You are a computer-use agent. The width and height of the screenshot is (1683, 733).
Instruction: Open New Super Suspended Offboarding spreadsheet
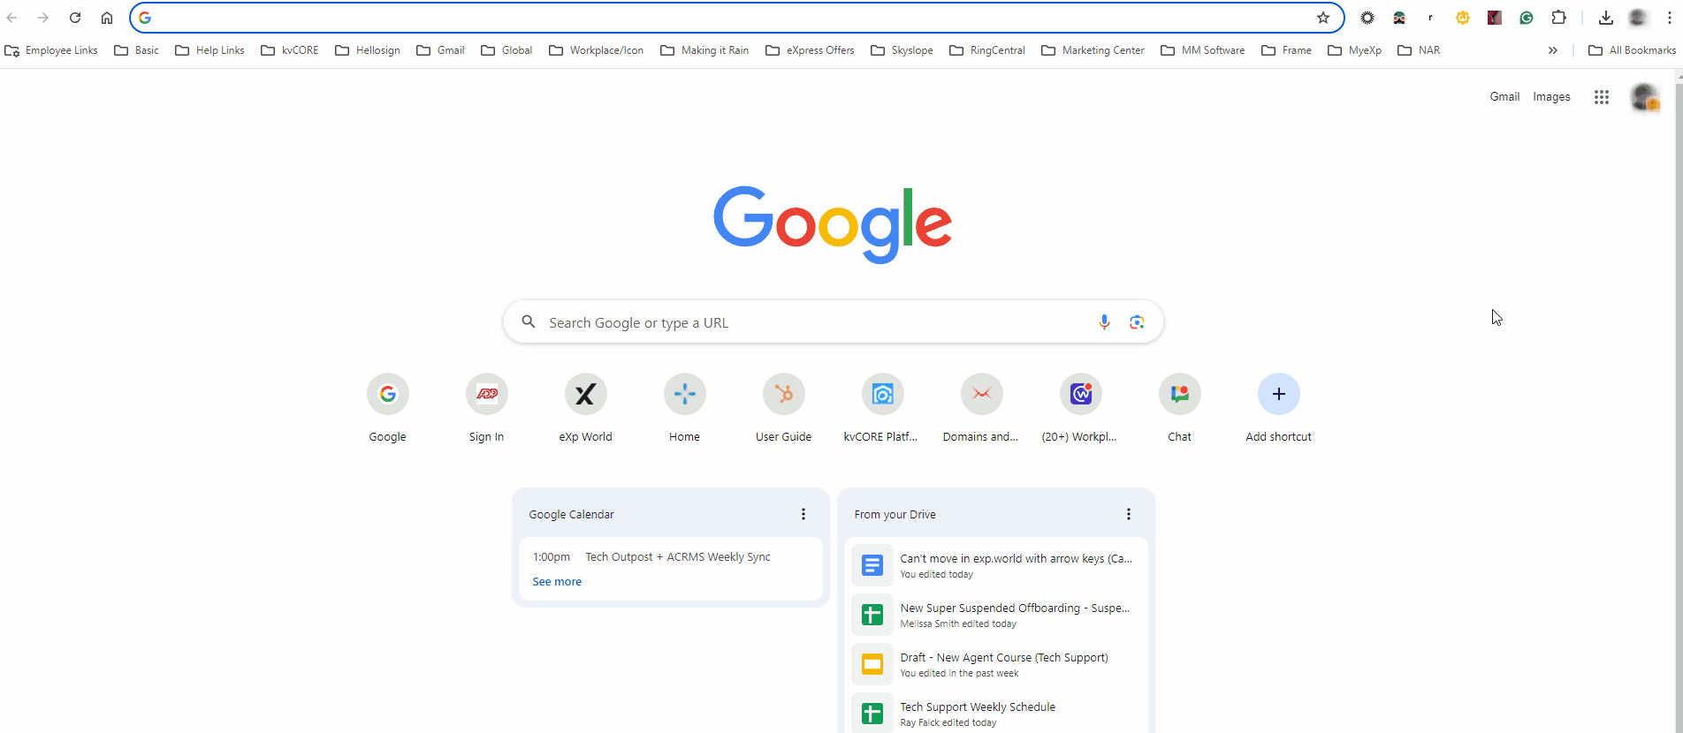[x=995, y=615]
